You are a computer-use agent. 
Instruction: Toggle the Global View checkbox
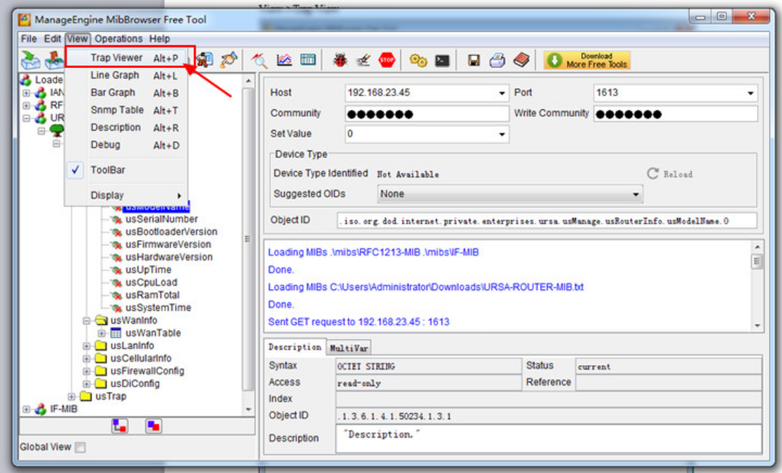(80, 447)
